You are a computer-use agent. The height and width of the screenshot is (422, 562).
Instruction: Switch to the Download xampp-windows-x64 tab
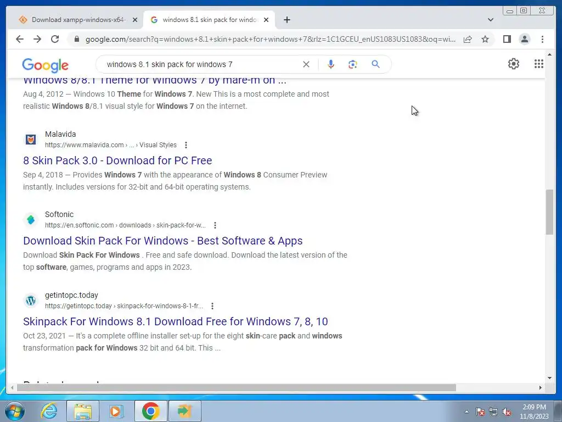coord(78,20)
